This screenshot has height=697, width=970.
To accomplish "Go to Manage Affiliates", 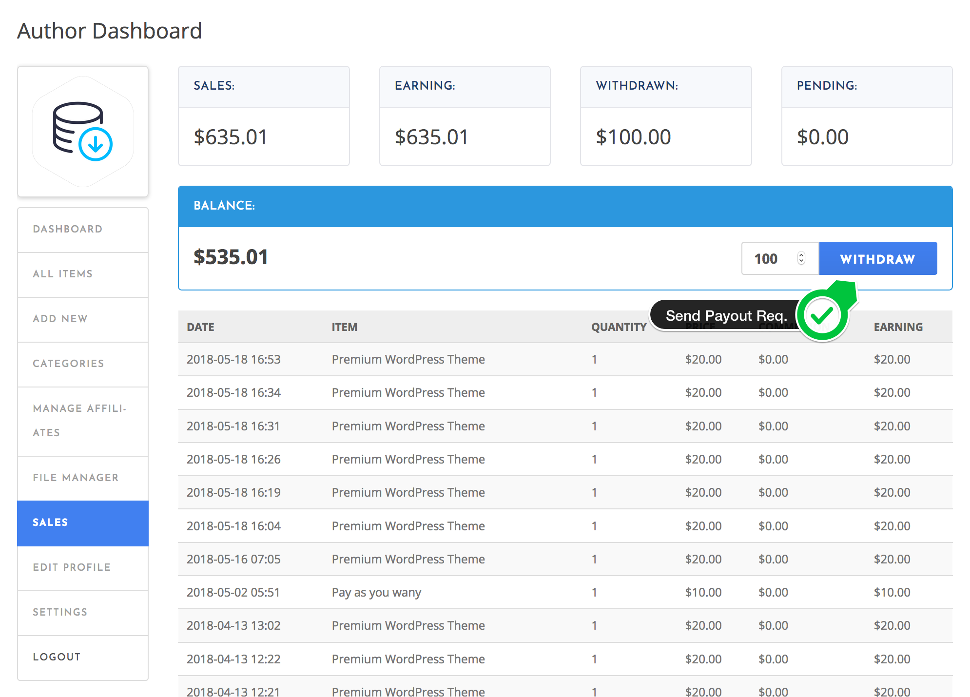I will 79,420.
